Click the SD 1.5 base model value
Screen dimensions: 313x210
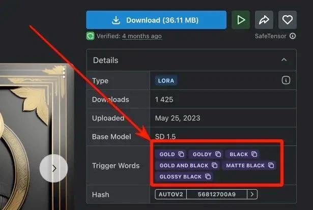tap(165, 137)
